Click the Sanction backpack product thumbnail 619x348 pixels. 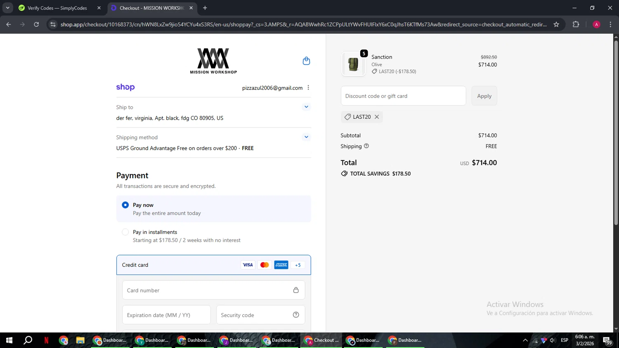[x=353, y=64]
